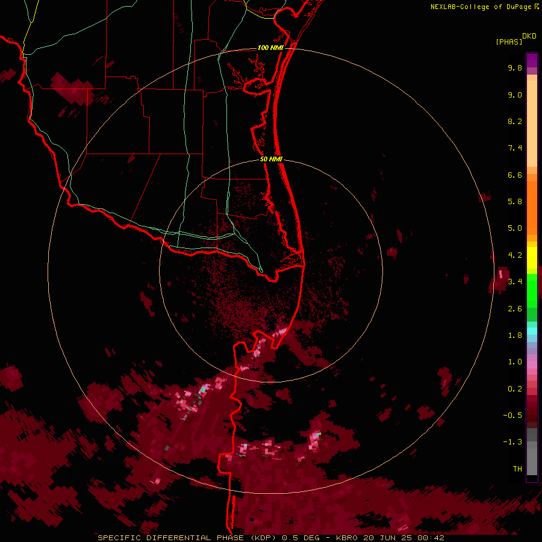Click the purple top band of the color scale
This screenshot has height=542, width=542.
point(532,60)
